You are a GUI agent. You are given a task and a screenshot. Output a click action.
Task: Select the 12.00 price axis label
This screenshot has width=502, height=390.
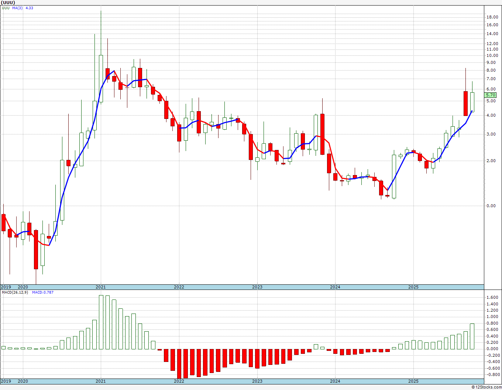(492, 44)
